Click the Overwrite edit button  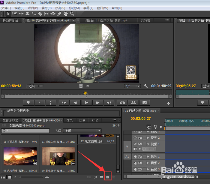tap(133, 103)
